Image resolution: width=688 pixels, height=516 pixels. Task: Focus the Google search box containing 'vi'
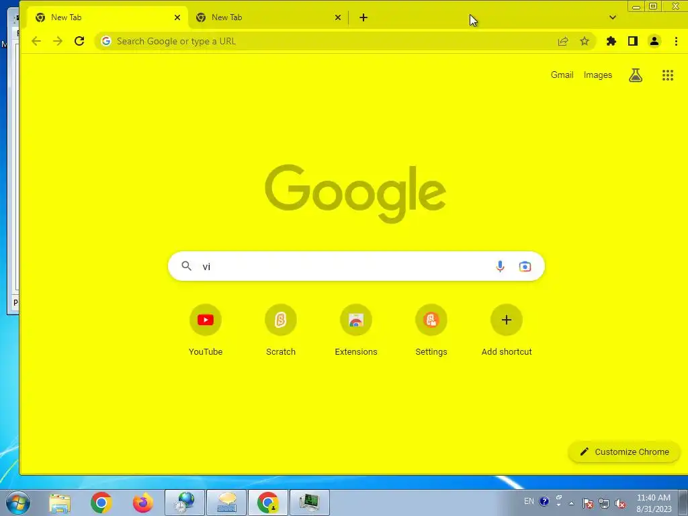point(356,266)
